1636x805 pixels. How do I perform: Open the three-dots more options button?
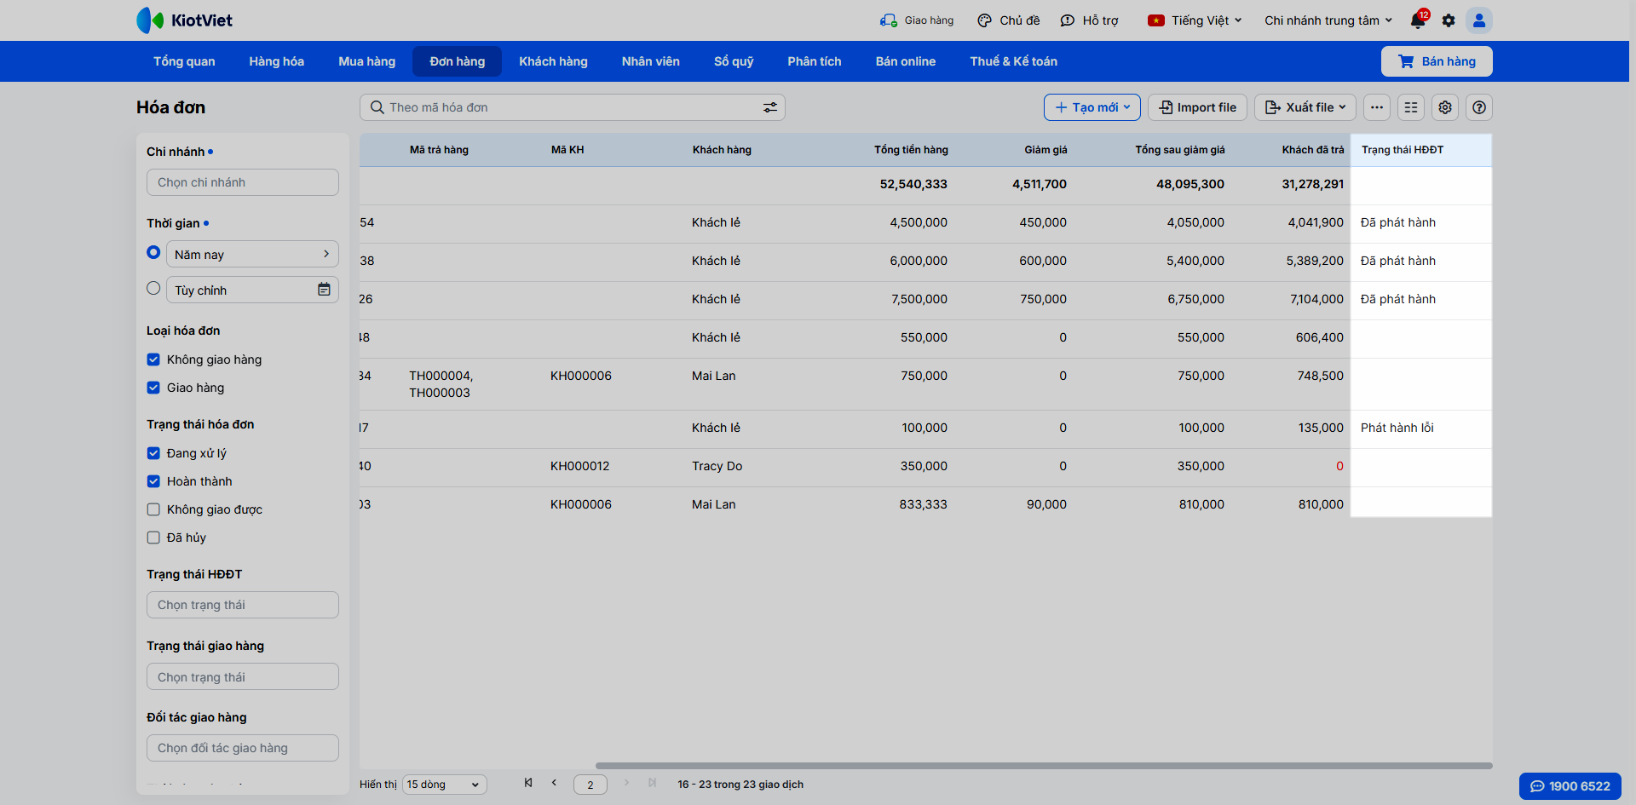point(1377,107)
